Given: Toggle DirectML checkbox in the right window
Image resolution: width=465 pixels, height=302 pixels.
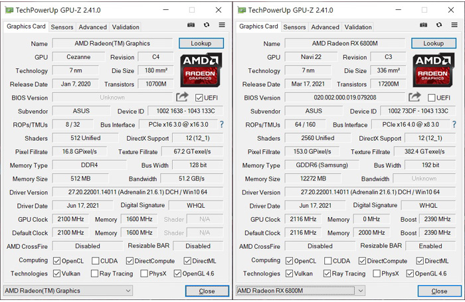Looking at the screenshot, I should (x=420, y=261).
